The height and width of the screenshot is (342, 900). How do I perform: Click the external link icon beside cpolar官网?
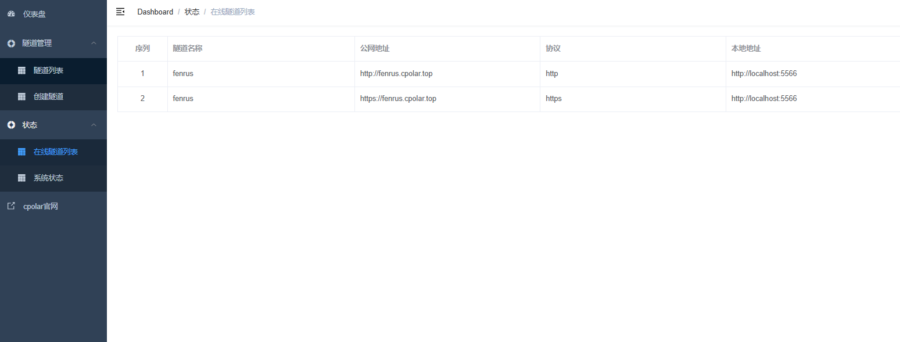click(11, 206)
